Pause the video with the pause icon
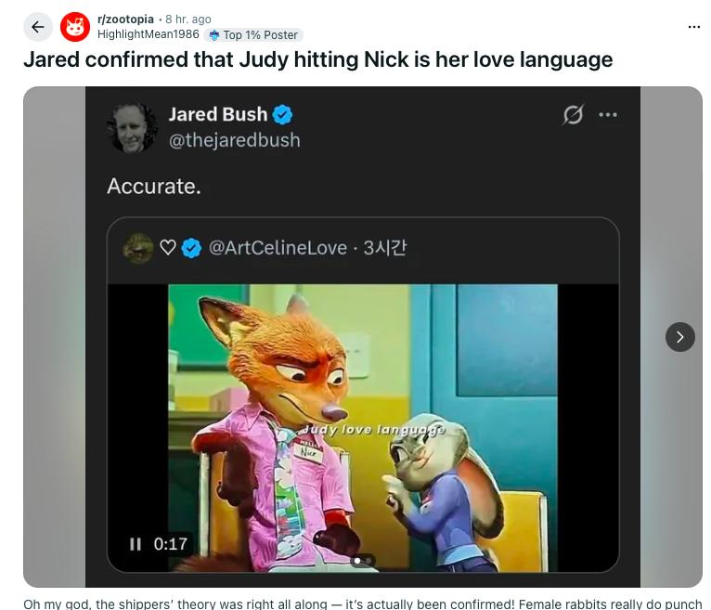 [136, 544]
